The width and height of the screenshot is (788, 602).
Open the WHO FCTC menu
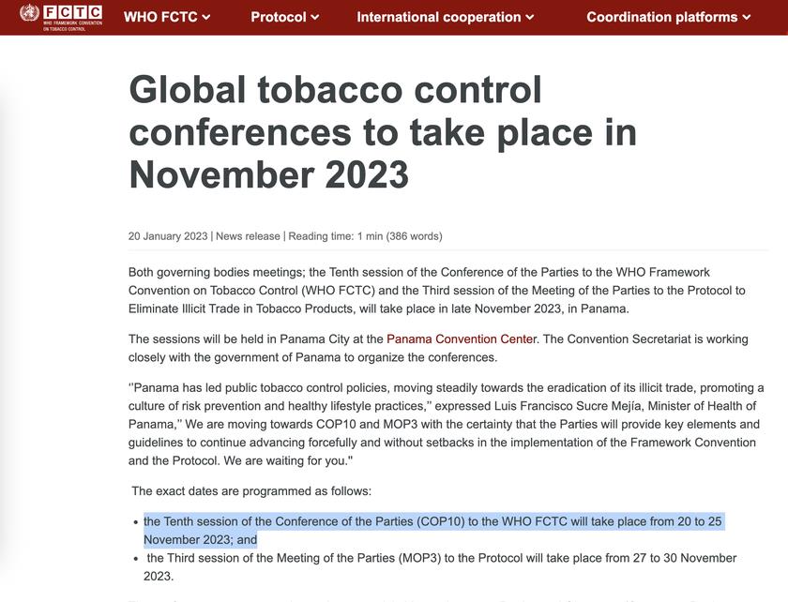pos(160,17)
